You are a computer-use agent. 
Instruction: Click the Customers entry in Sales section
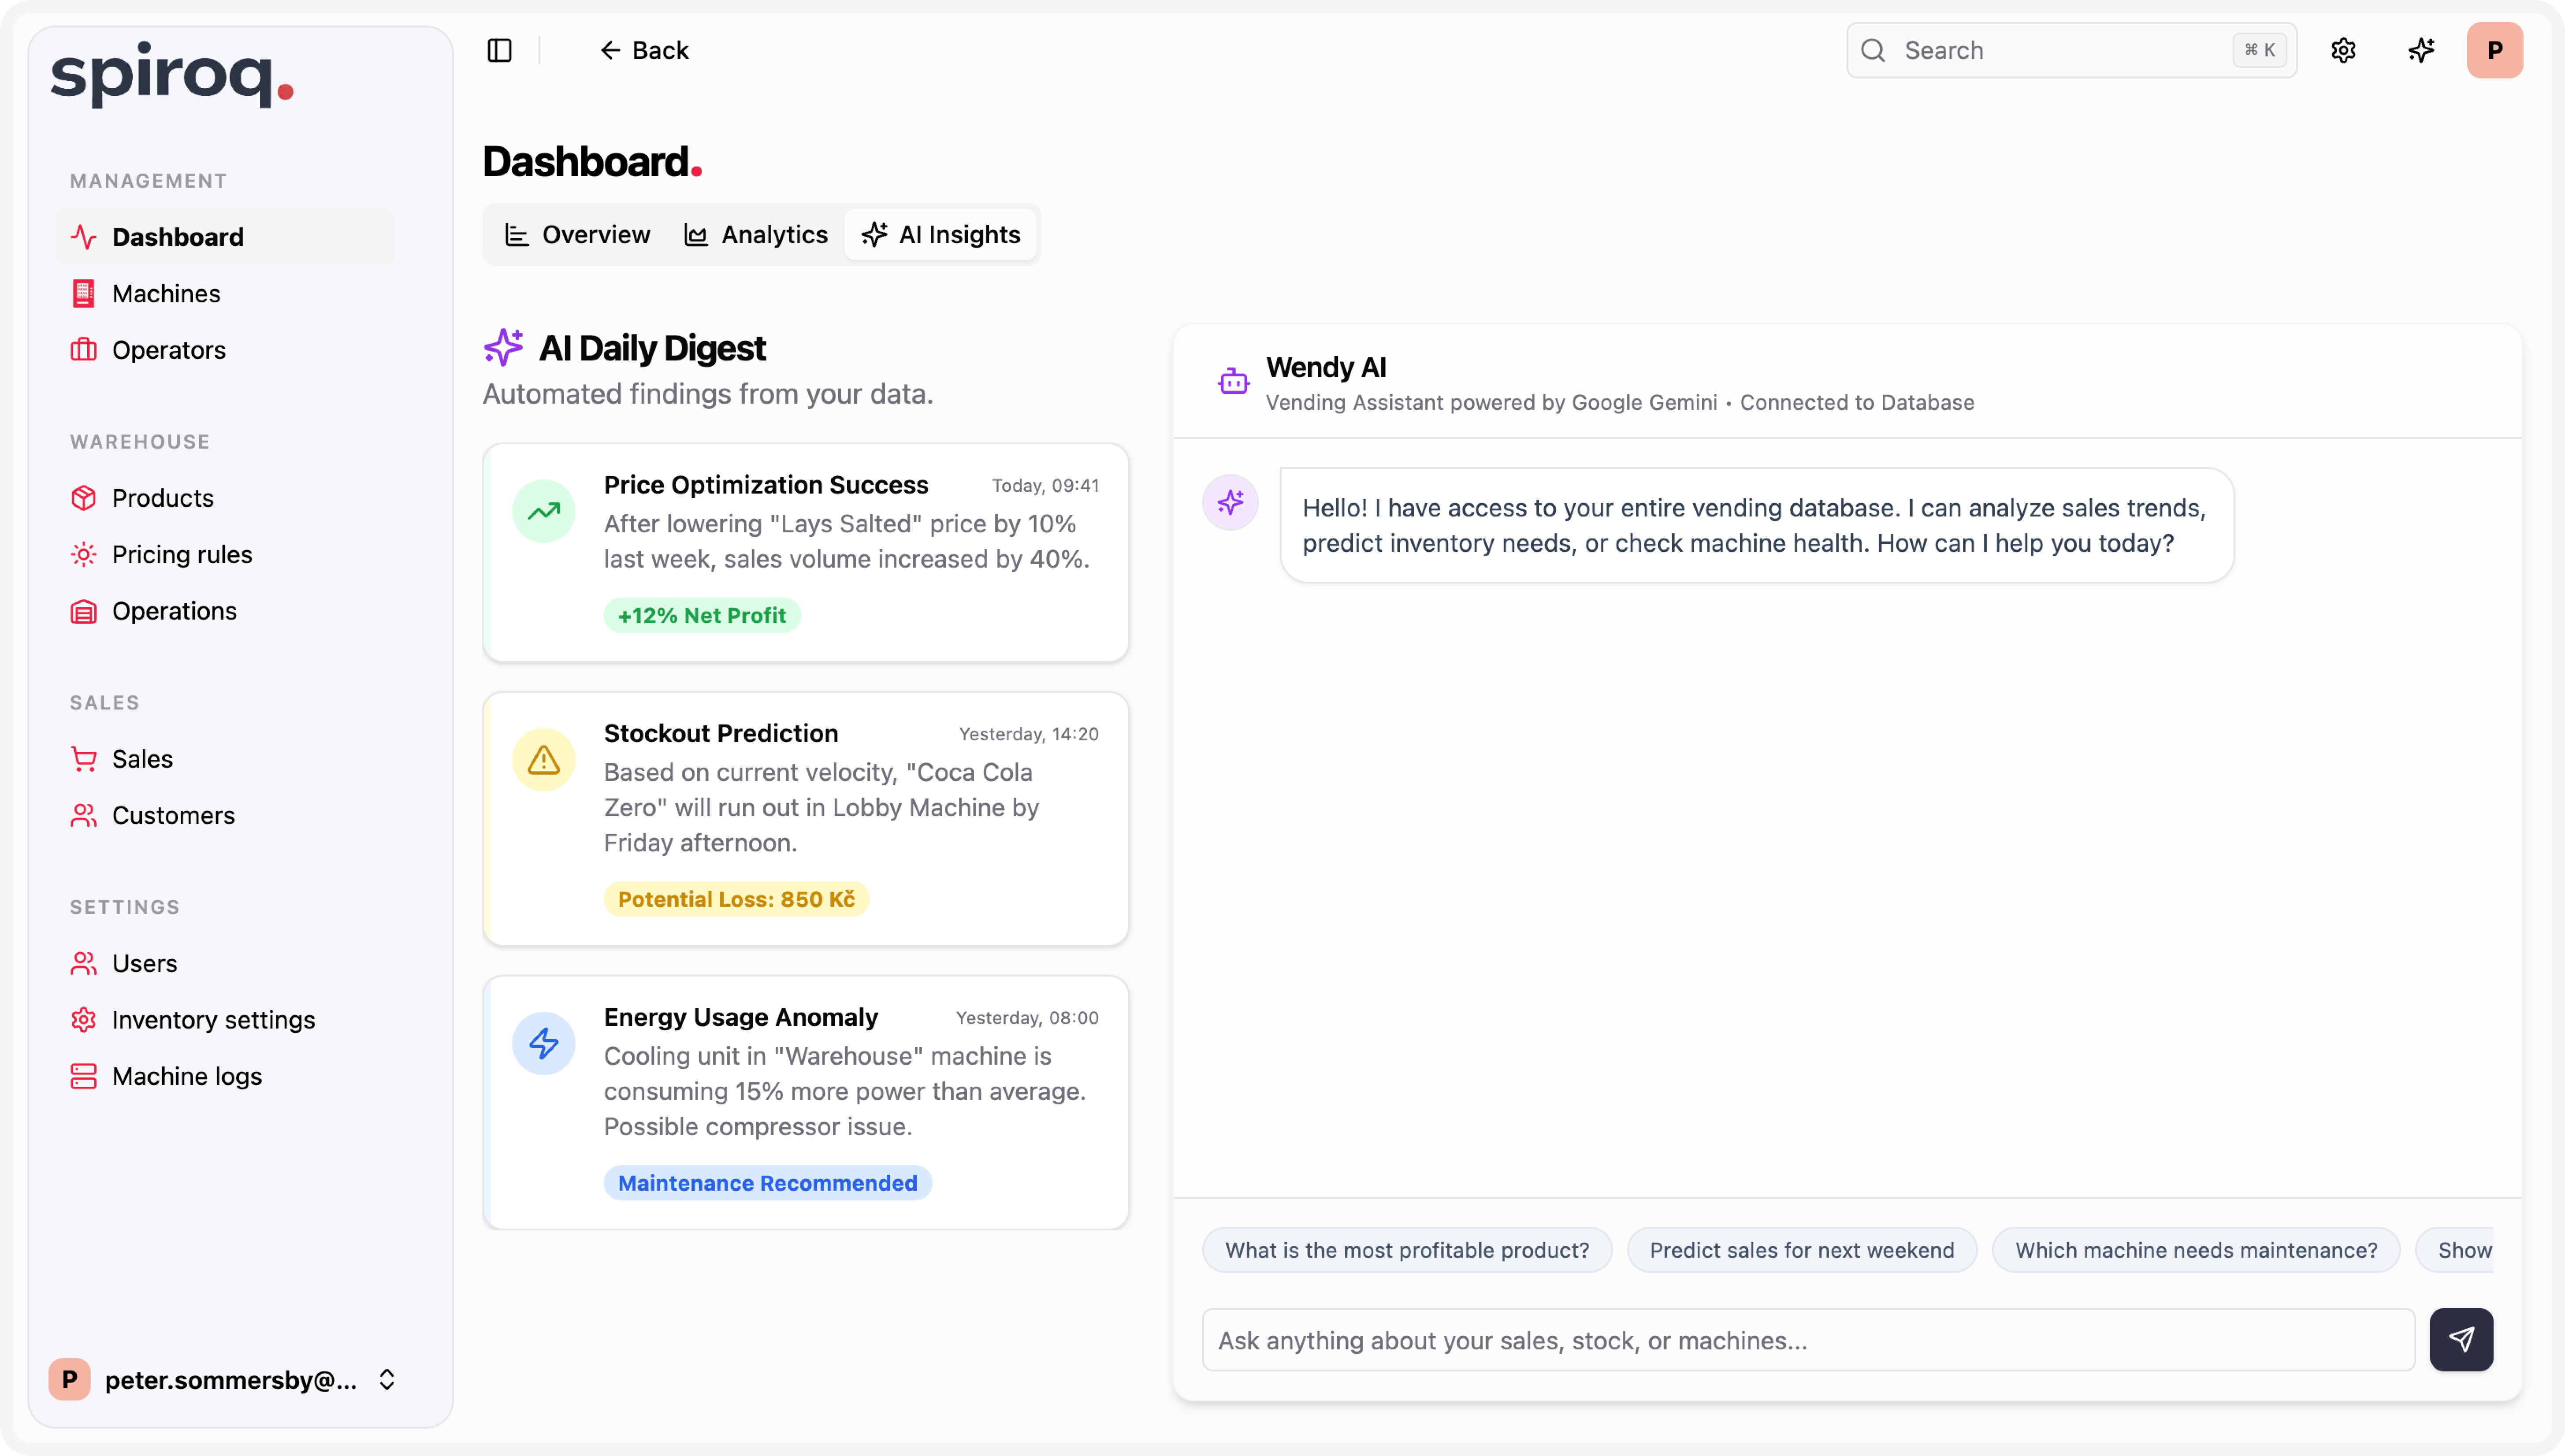click(173, 815)
